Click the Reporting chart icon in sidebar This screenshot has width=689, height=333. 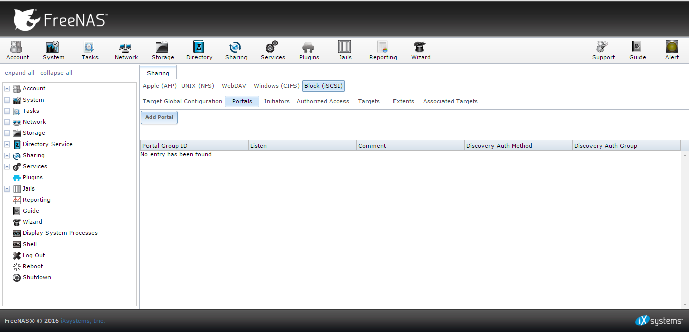(17, 200)
